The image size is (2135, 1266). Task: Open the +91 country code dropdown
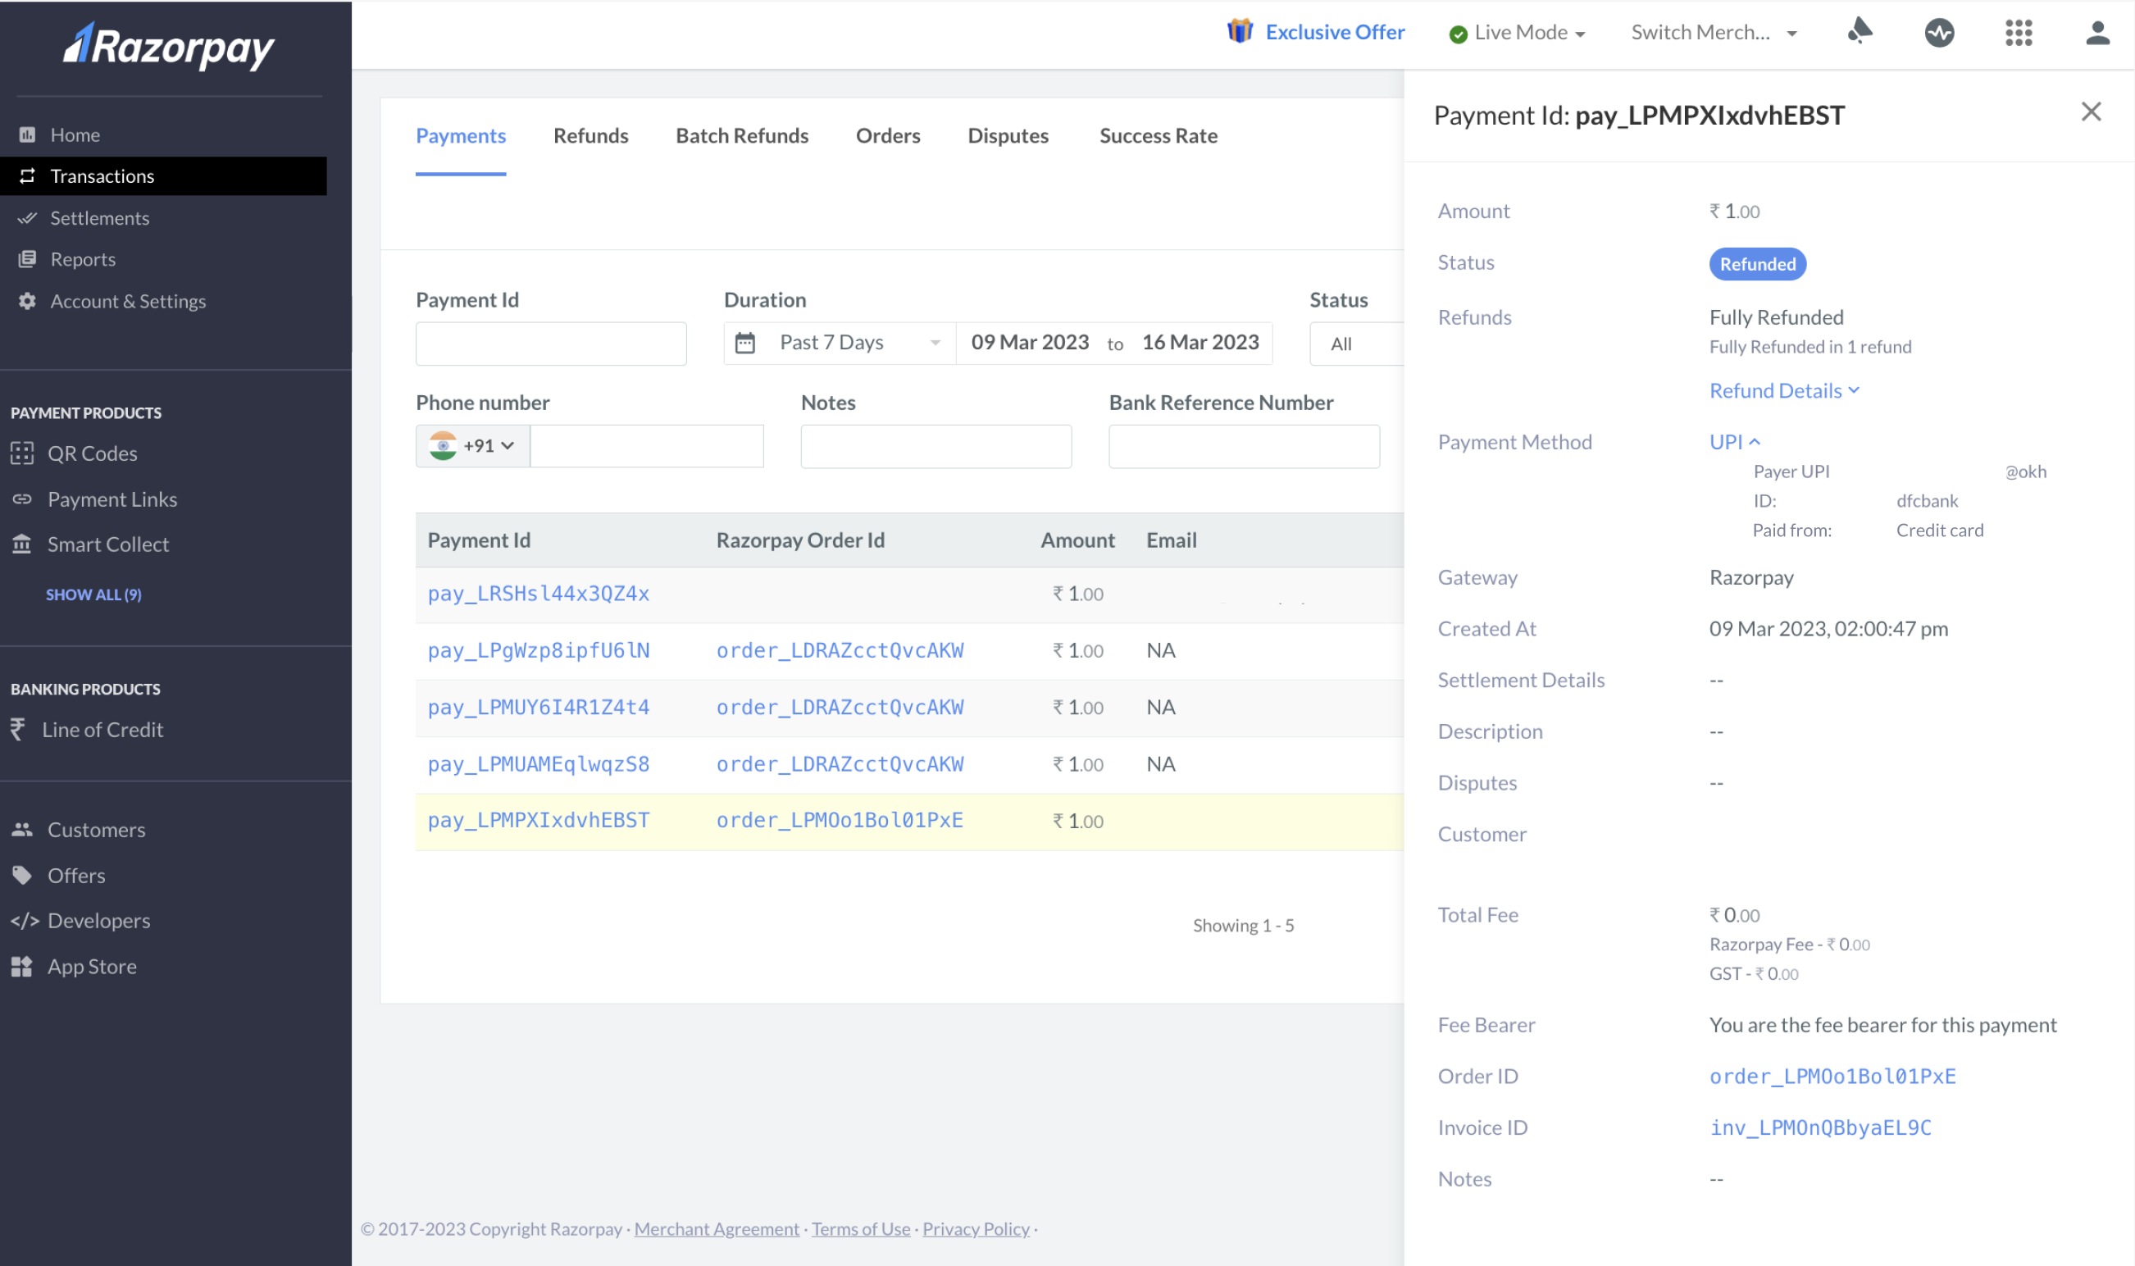[x=473, y=445]
